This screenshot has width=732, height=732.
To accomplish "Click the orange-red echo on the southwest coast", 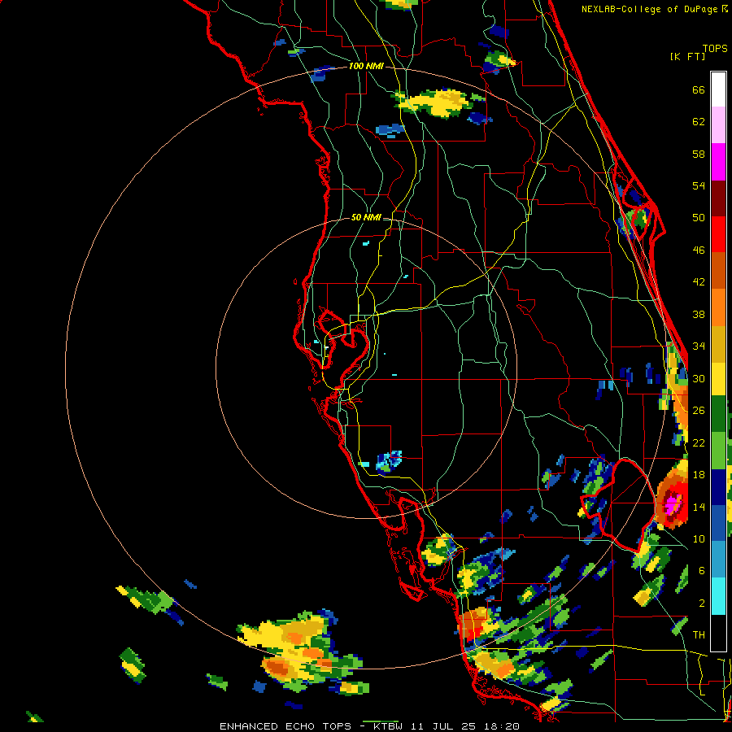I will 472,625.
